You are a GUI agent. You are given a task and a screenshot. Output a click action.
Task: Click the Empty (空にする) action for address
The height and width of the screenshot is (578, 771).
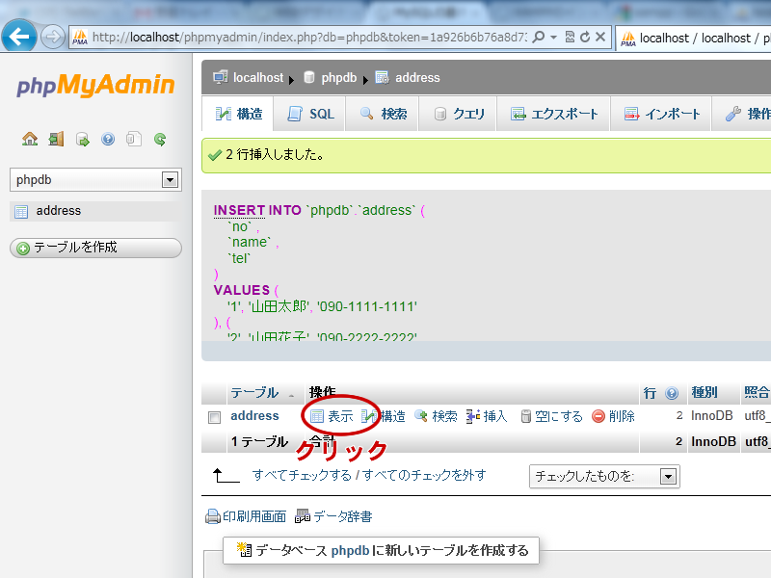click(x=551, y=416)
